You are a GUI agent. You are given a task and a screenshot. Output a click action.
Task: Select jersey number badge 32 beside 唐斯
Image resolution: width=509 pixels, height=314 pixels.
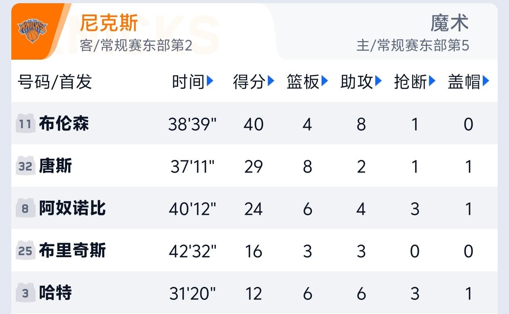pos(25,166)
